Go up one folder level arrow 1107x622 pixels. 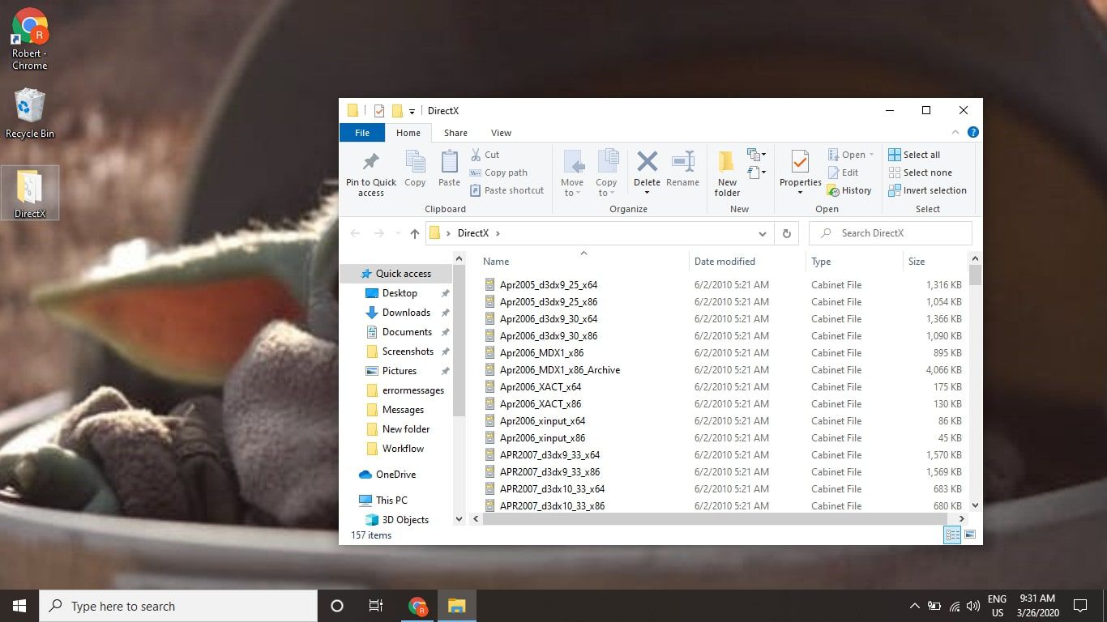coord(415,233)
